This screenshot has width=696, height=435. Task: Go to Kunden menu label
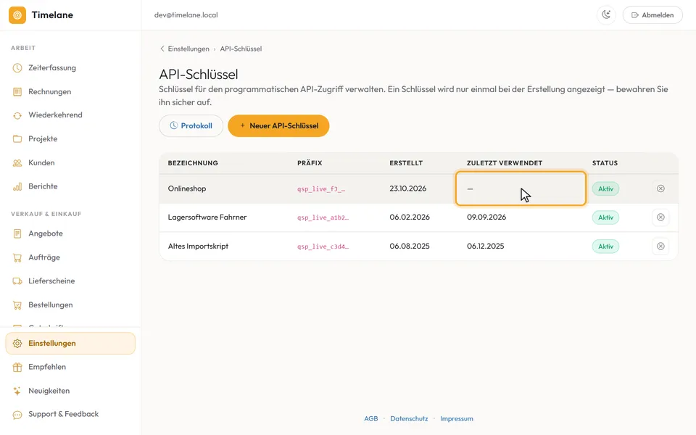coord(41,163)
